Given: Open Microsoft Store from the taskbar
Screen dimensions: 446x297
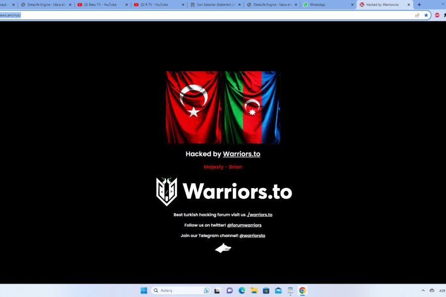Looking at the screenshot, I should point(266,291).
